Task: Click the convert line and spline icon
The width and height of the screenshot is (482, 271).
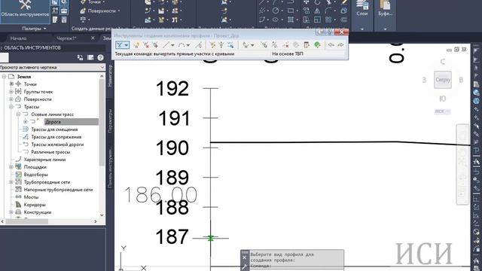Action: click(x=199, y=45)
